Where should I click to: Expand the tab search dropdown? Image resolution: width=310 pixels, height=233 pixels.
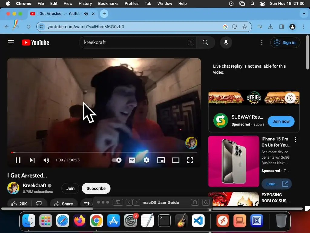pos(304,14)
